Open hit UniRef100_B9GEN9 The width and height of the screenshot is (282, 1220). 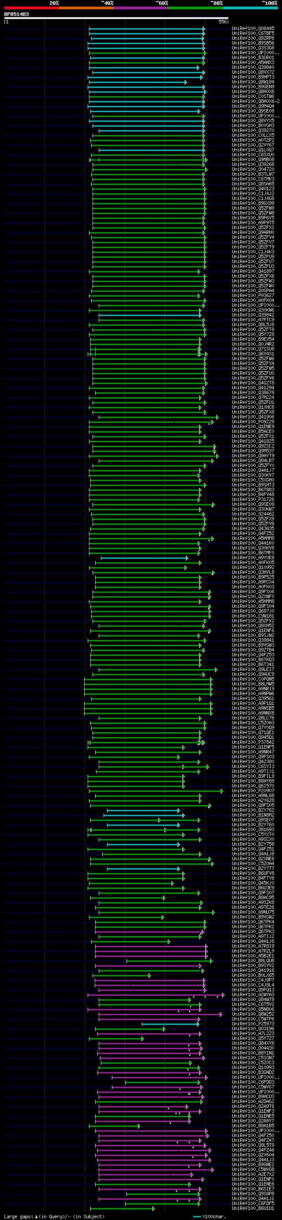[x=252, y=87]
